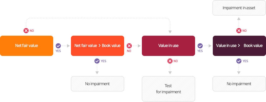This screenshot has width=266, height=102.
Task: Select the crimson Value in use box
Action: (168, 46)
